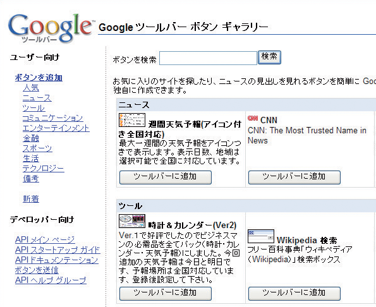
Task: Open the ツール sidebar link
Action: (x=34, y=108)
